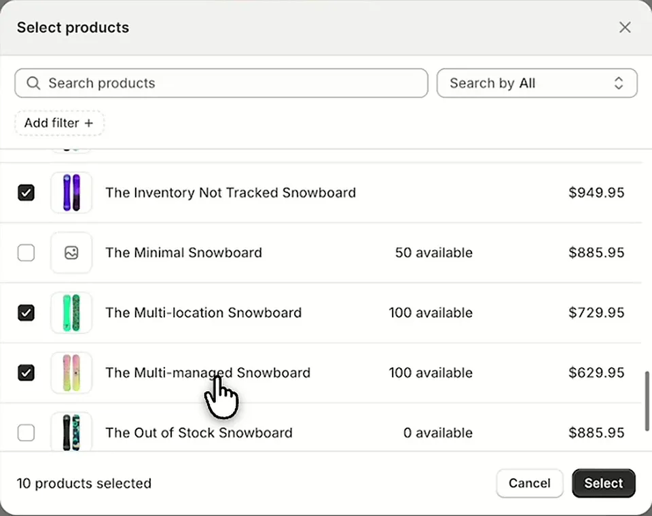This screenshot has width=652, height=516.
Task: Click the Add filter button
Action: coord(59,123)
